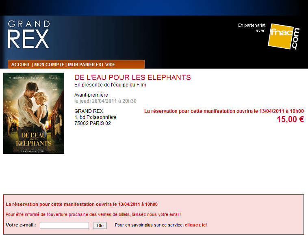The width and height of the screenshot is (308, 235).
Task: Click the 'En partenariat avec' text
Action: click(x=252, y=28)
